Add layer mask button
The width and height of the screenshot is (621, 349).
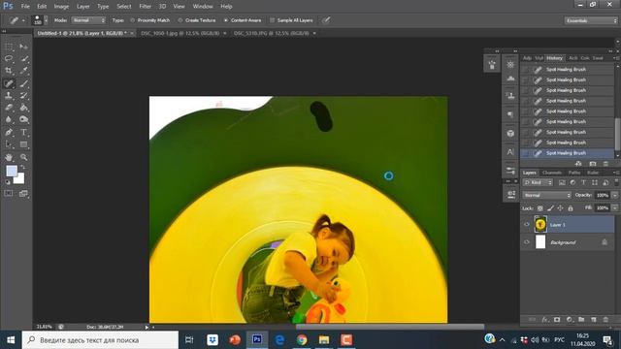click(x=557, y=319)
